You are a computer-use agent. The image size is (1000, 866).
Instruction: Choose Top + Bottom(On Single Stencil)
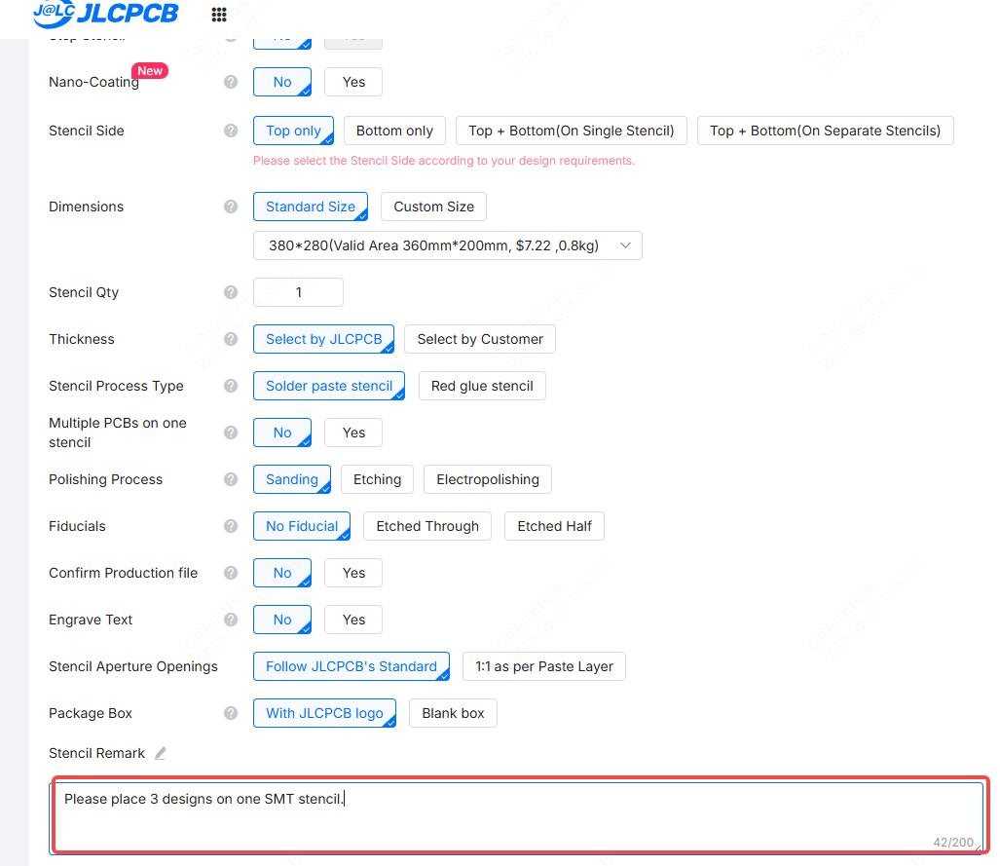coord(572,131)
